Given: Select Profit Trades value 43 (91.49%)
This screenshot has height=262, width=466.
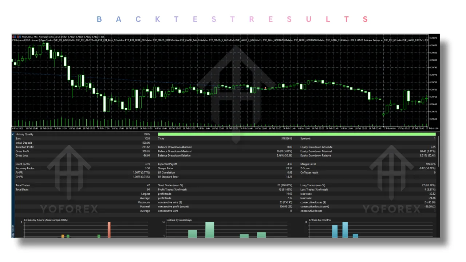Looking at the screenshot, I should click(x=285, y=190).
